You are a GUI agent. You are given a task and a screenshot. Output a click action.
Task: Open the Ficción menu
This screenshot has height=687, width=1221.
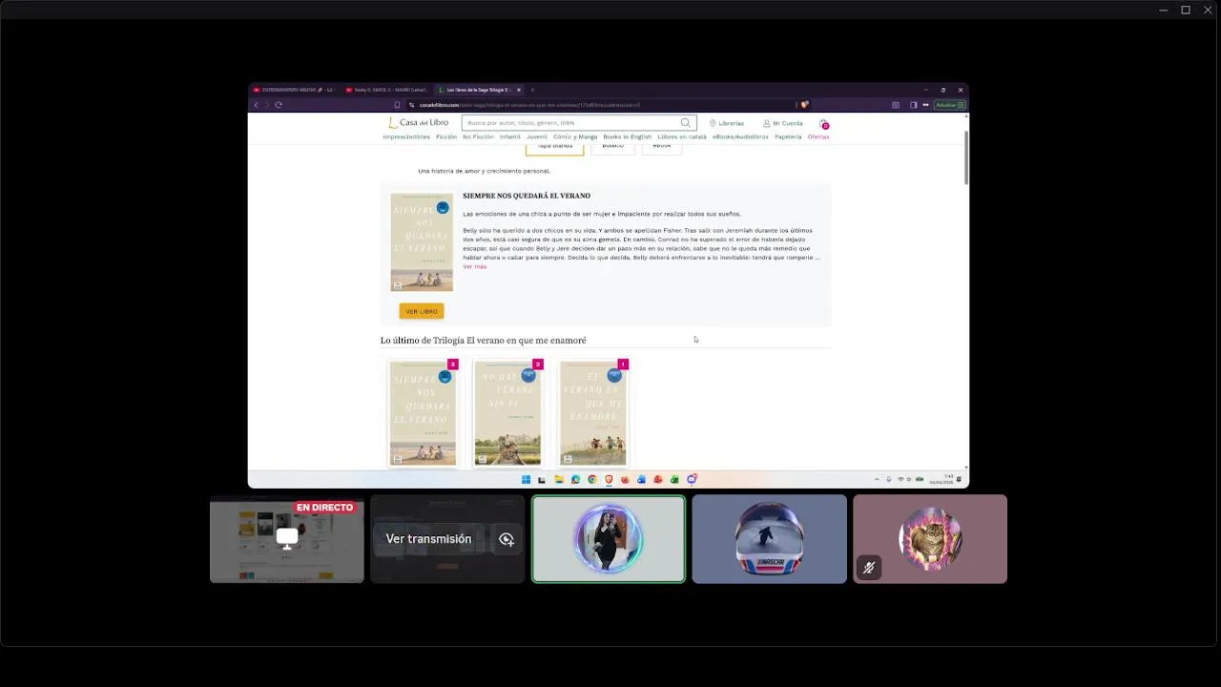pos(446,136)
